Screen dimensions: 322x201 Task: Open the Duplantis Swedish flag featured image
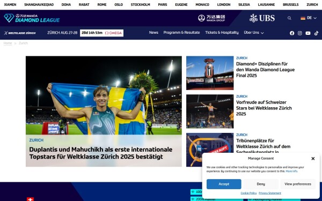click(104, 95)
